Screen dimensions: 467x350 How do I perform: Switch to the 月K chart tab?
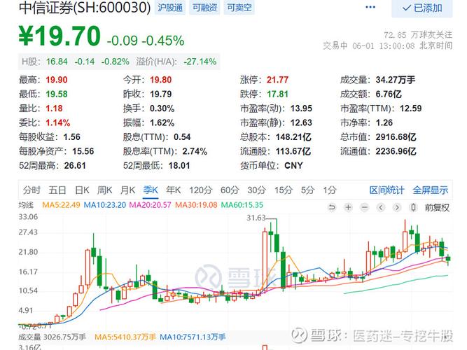coord(127,190)
